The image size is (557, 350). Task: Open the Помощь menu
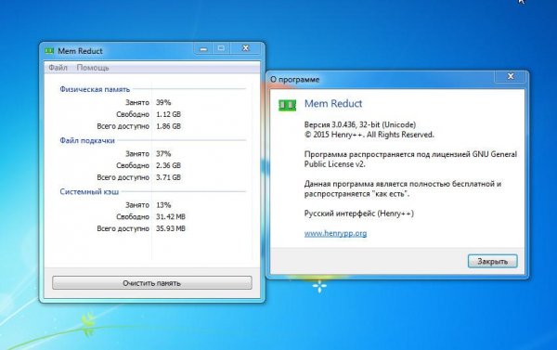93,68
